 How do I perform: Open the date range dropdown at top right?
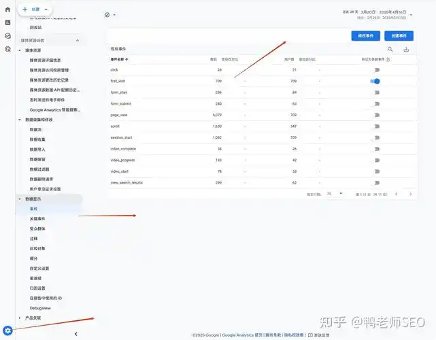[411, 15]
